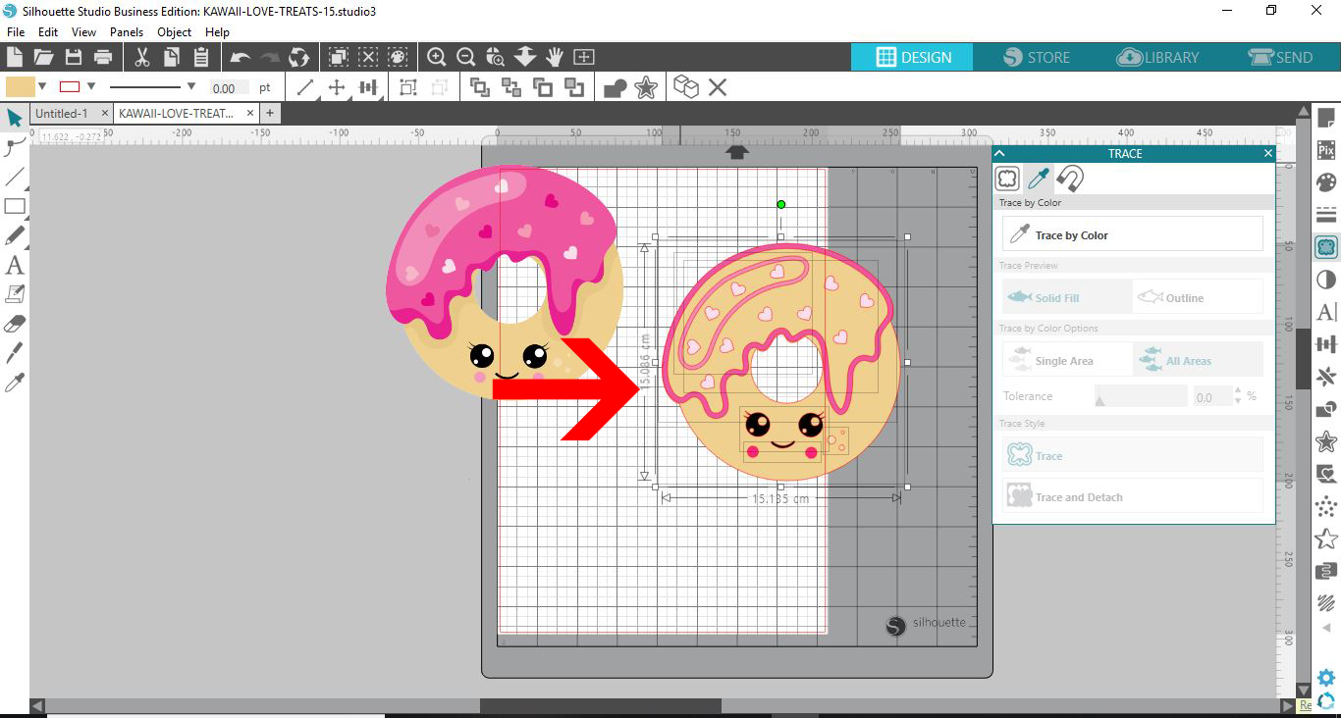This screenshot has width=1341, height=718.
Task: Click the line thickness 0.00 pt field
Action: point(229,87)
